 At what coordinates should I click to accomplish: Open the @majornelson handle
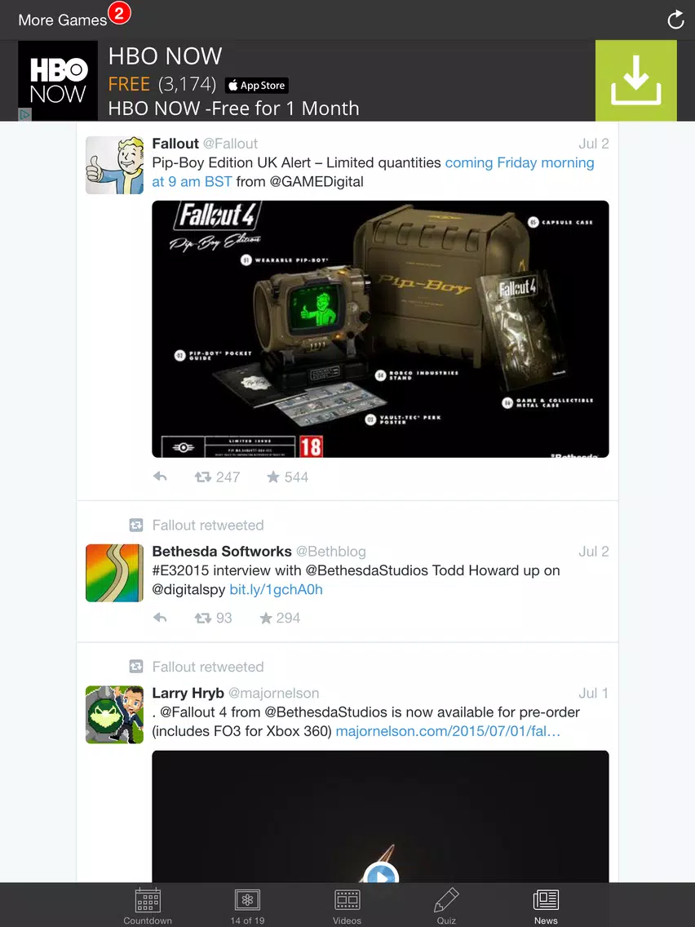coord(273,693)
